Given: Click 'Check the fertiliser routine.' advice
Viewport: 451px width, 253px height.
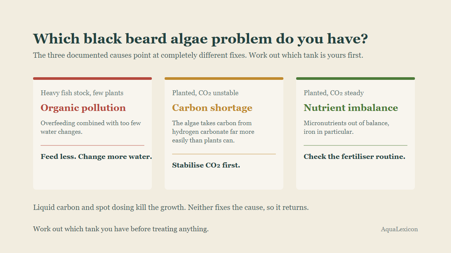Looking at the screenshot, I should tap(354, 157).
